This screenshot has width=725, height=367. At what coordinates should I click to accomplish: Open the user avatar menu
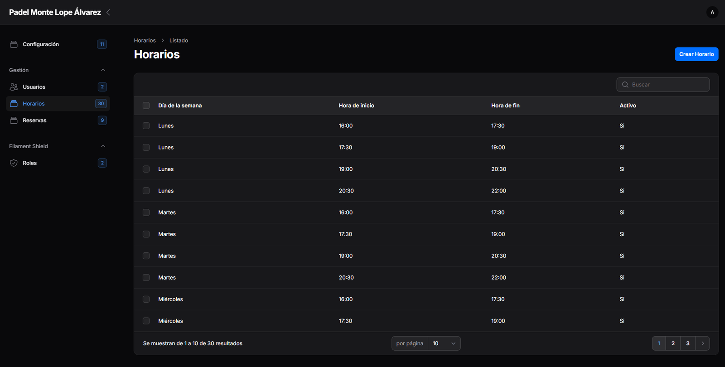tap(712, 12)
